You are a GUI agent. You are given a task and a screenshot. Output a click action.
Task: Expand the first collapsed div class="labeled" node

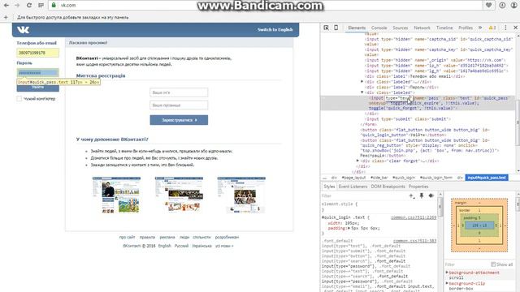(362, 81)
